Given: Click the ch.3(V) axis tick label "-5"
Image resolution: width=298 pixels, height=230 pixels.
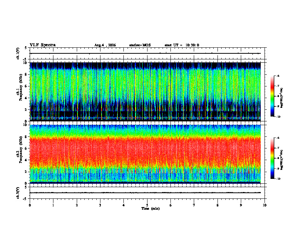Looking at the screenshot, I should coord(25,199).
